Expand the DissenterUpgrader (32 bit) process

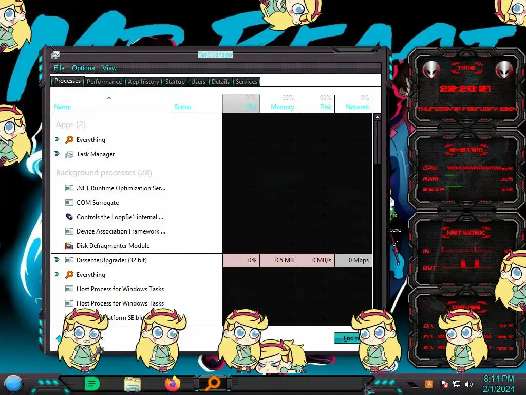pos(57,259)
